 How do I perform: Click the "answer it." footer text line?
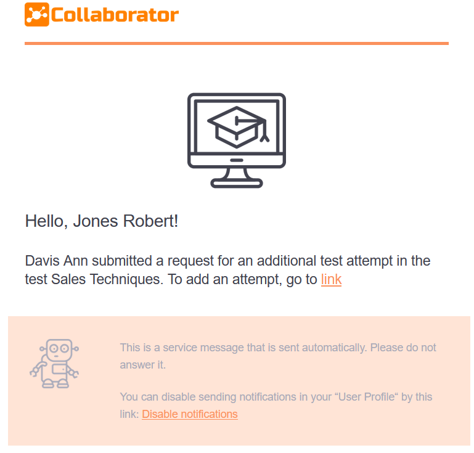pos(143,365)
